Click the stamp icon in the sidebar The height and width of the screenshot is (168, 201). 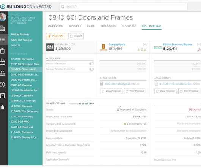coord(3,73)
